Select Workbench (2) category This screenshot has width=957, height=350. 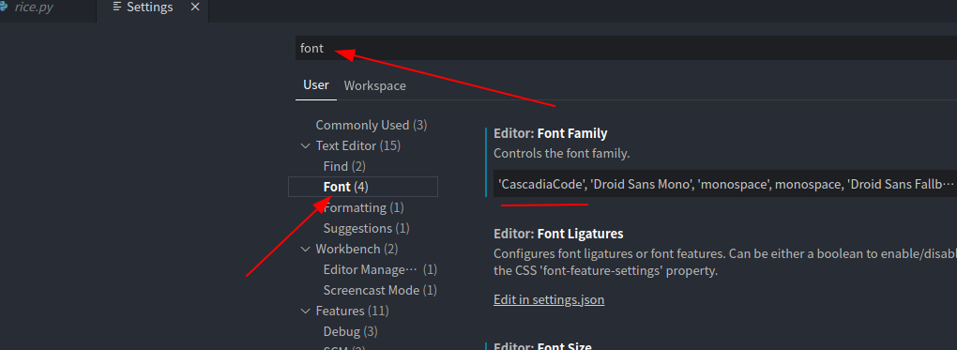[357, 250]
